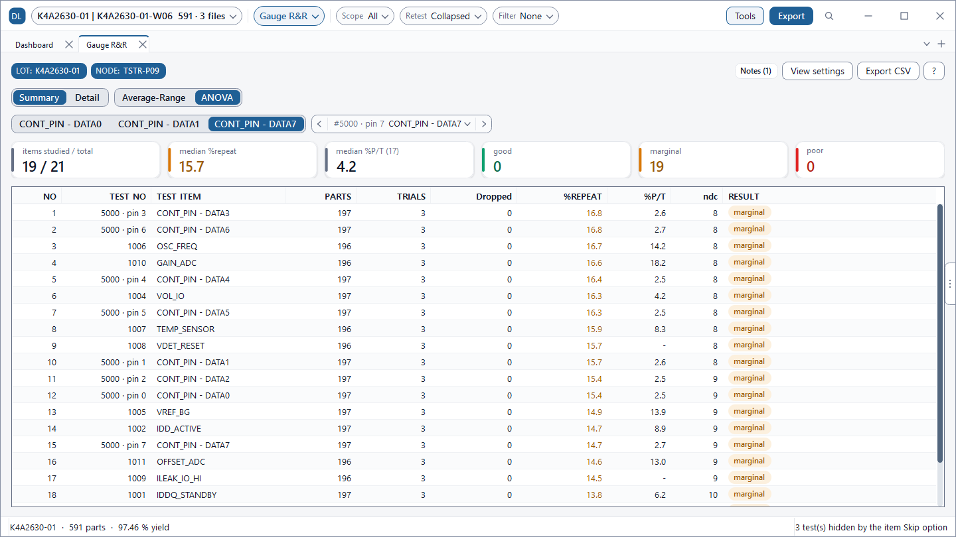Select ANOVA method

[x=218, y=97]
